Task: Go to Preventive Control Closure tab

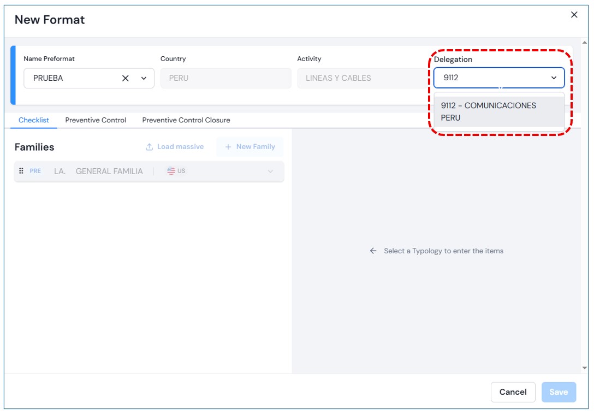Action: click(x=186, y=120)
